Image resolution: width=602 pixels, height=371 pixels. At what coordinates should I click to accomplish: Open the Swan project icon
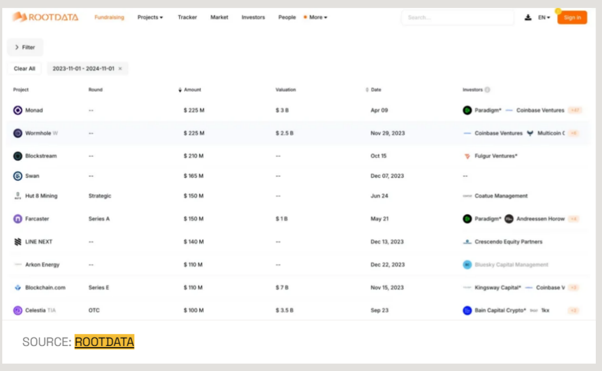tap(18, 176)
